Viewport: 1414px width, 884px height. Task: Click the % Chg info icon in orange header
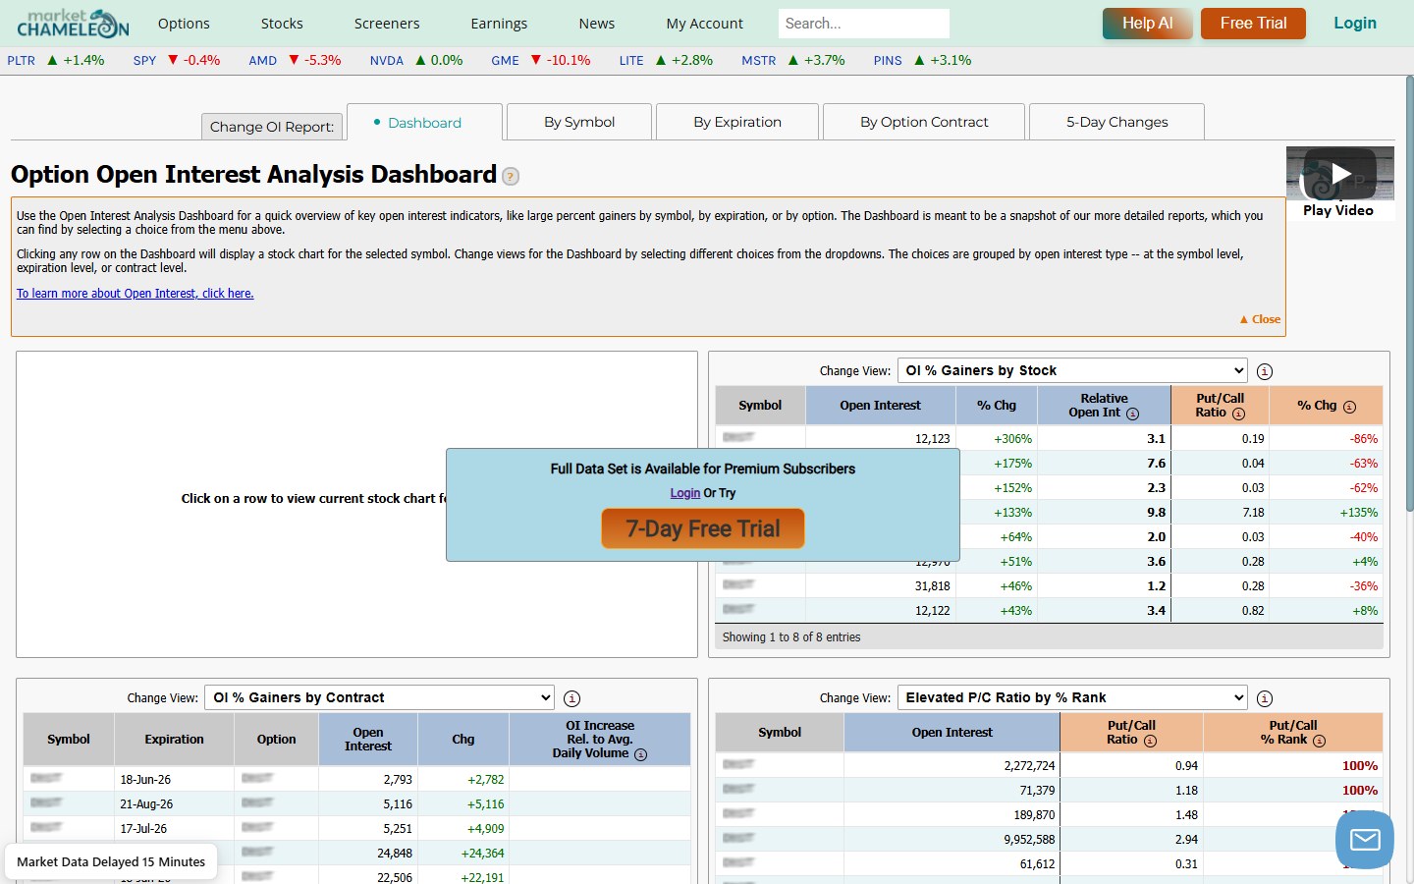pyautogui.click(x=1349, y=407)
